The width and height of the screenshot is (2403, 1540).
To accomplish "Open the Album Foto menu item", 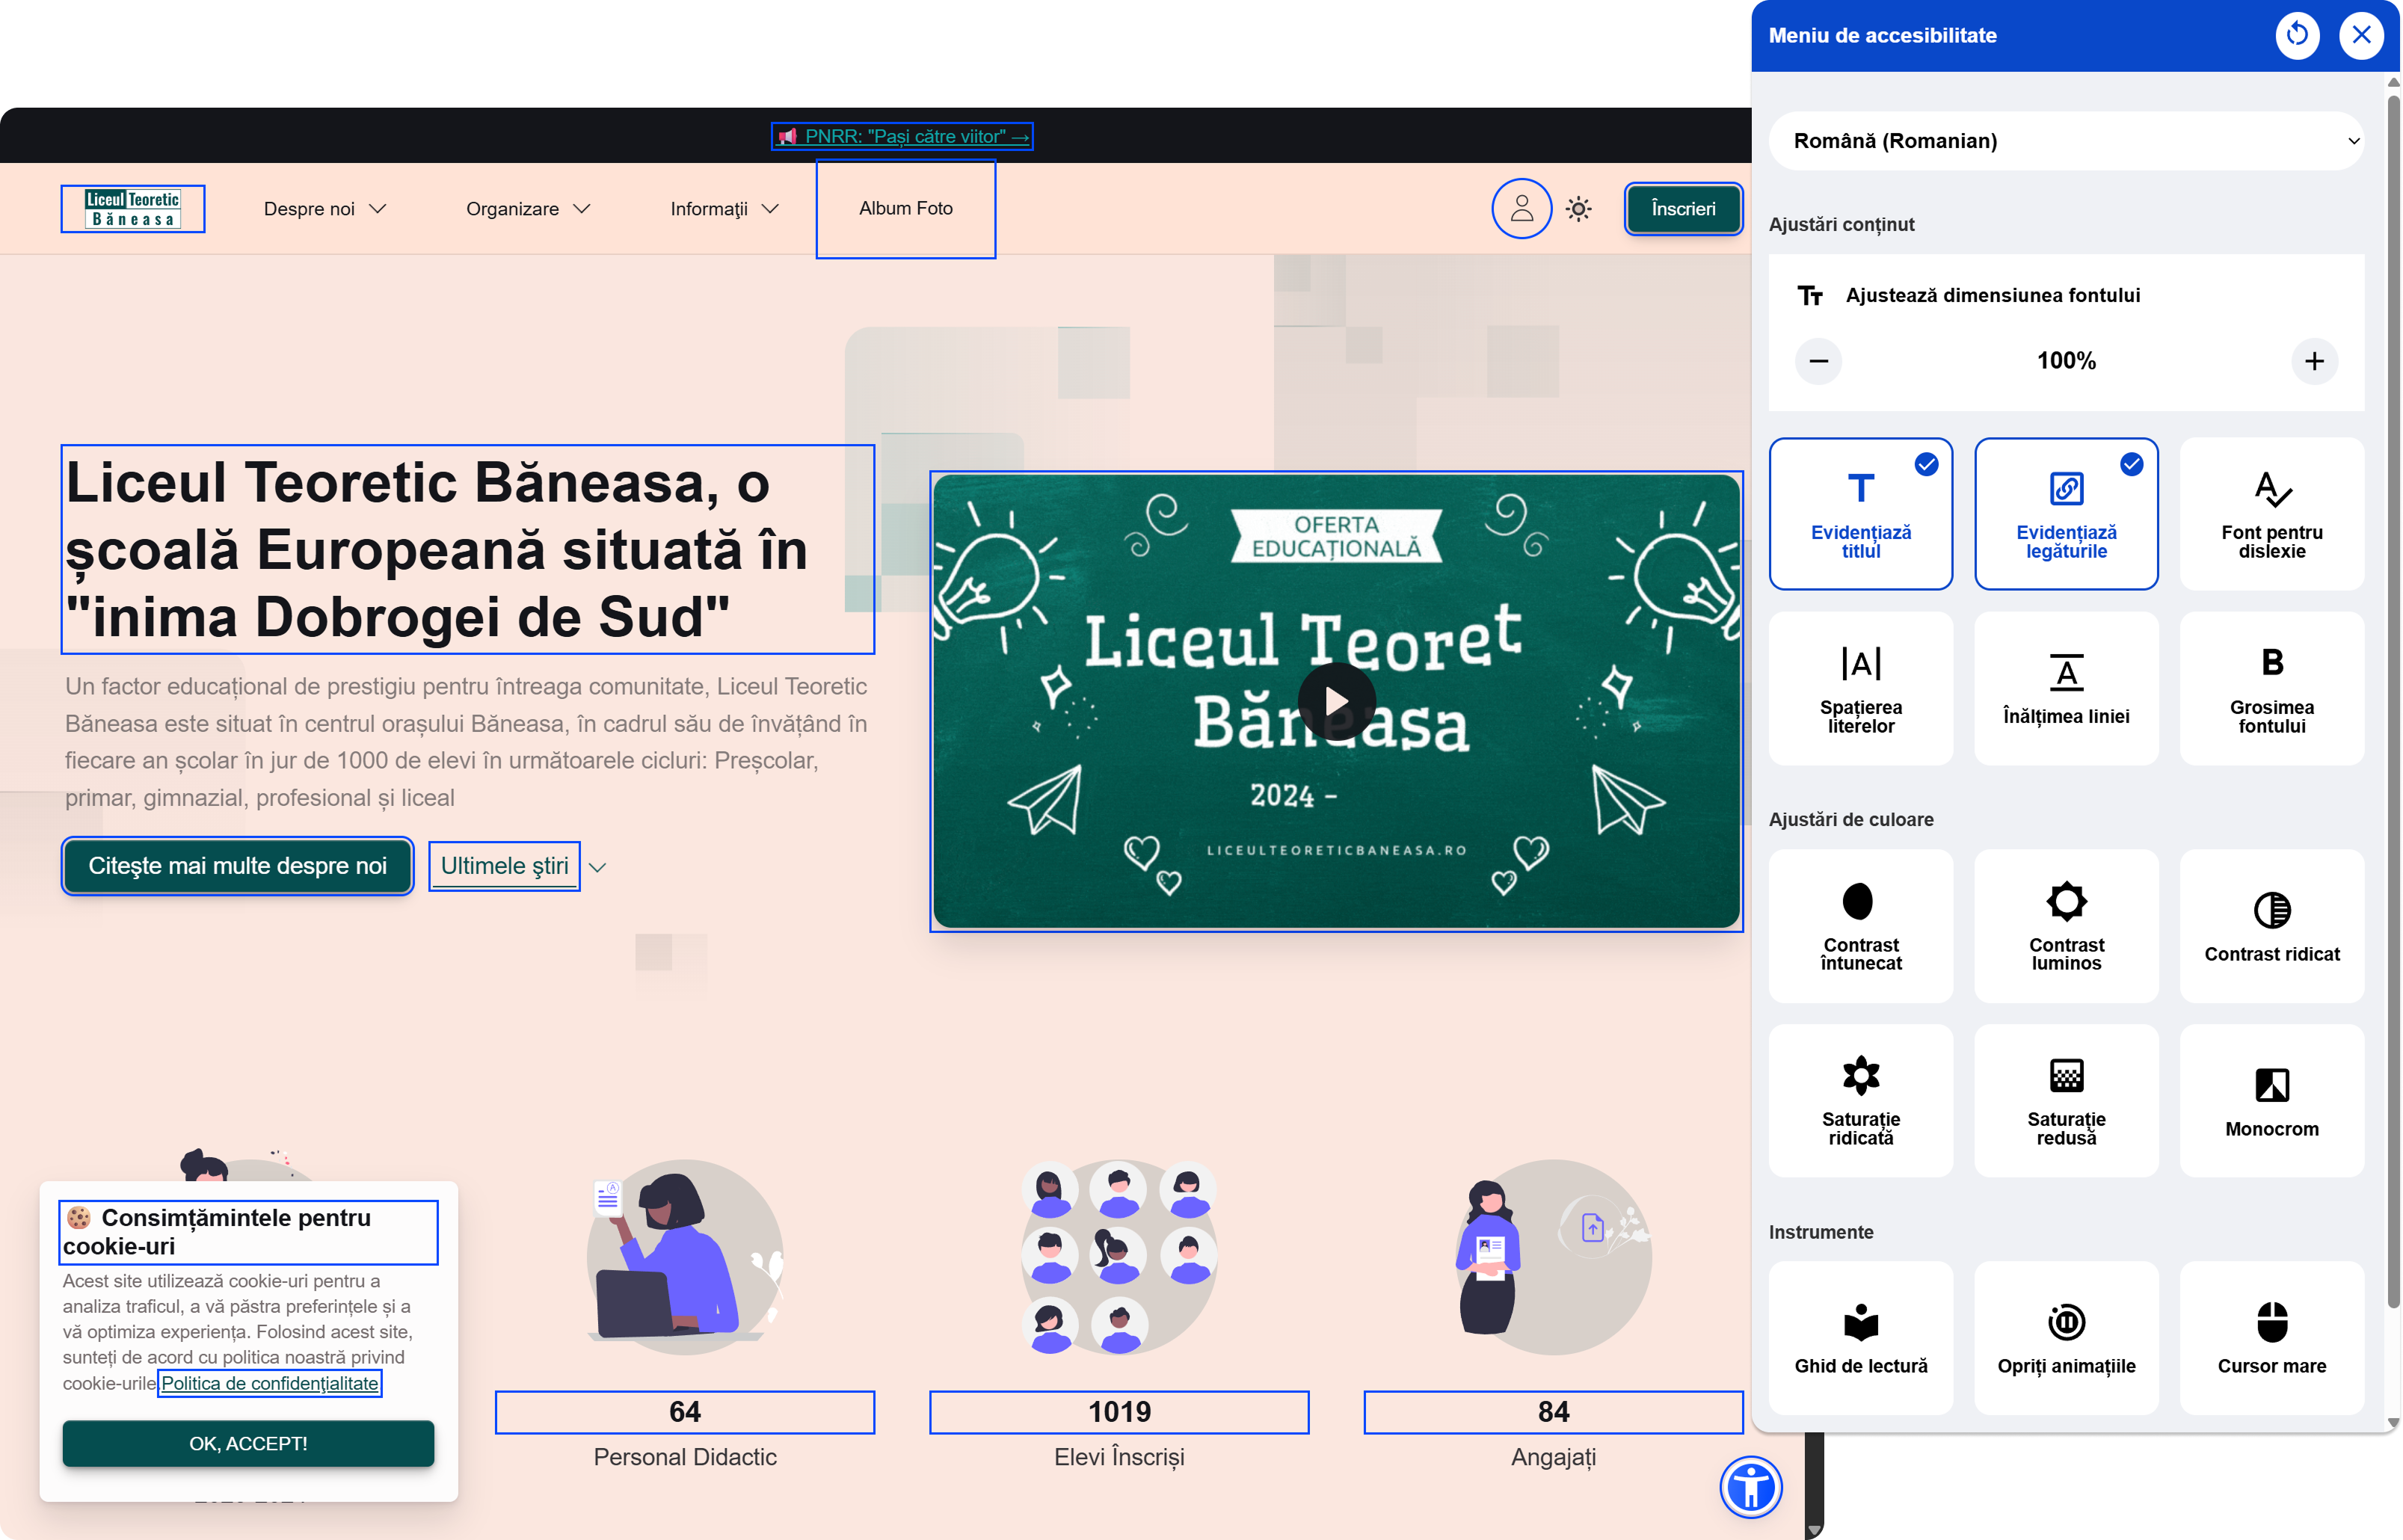I will point(905,208).
